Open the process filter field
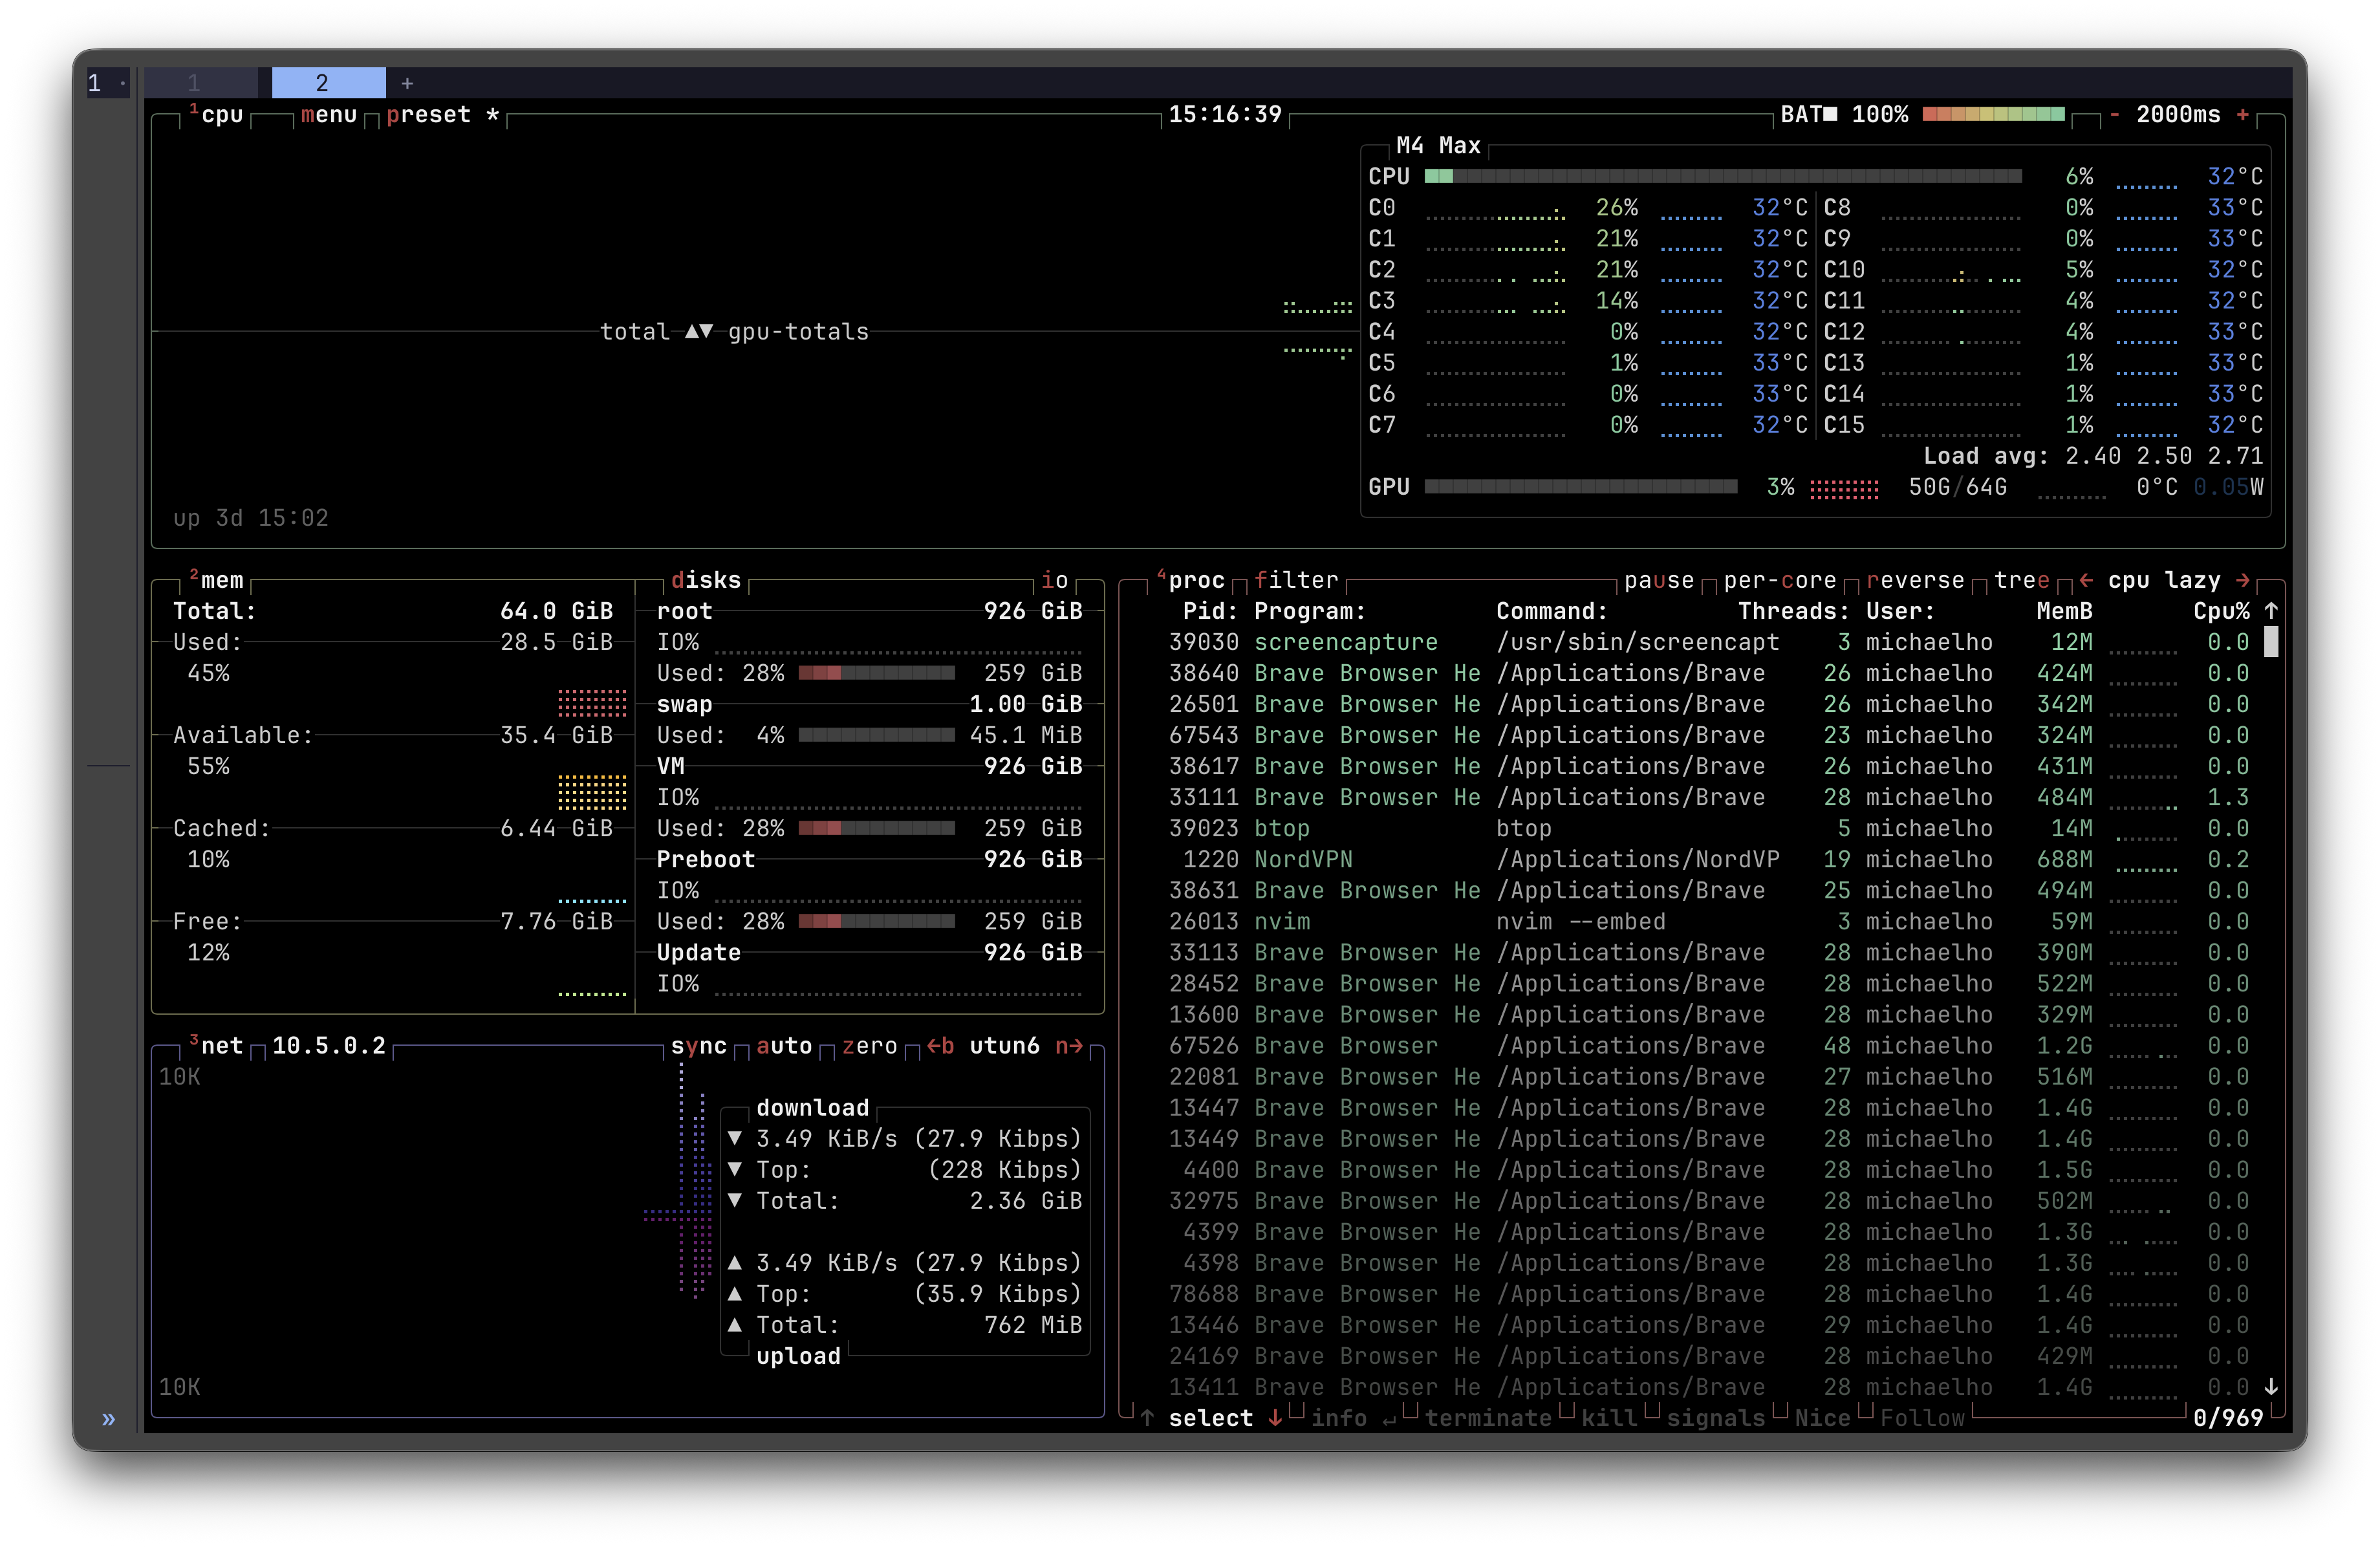The image size is (2380, 1547). 1296,580
